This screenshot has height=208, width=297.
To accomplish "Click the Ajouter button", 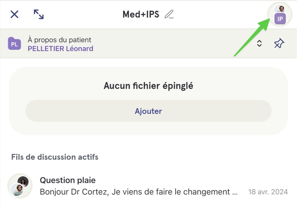I will click(149, 111).
